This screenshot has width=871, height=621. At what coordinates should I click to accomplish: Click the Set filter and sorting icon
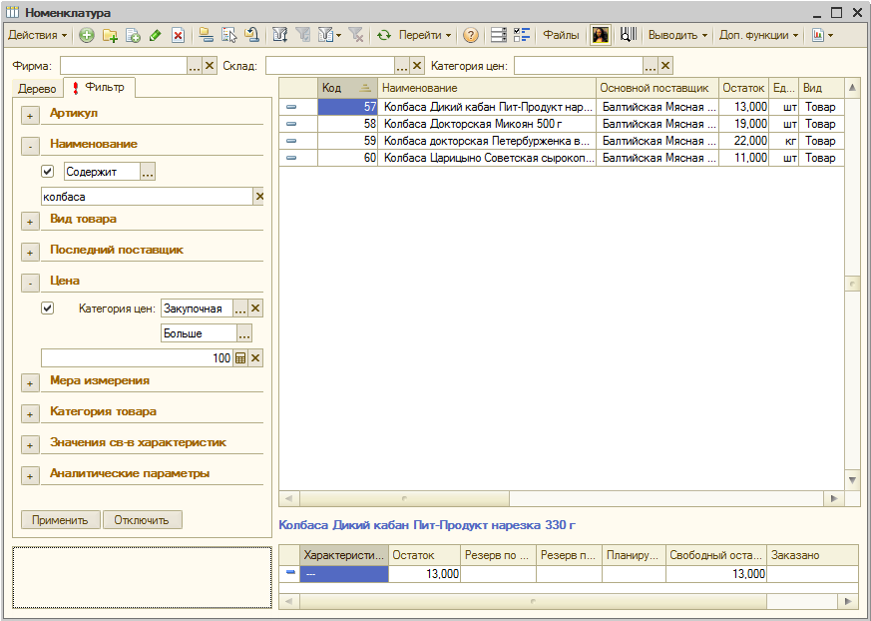coord(280,35)
